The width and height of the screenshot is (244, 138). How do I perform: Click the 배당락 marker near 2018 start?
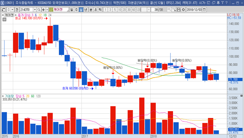(147, 60)
